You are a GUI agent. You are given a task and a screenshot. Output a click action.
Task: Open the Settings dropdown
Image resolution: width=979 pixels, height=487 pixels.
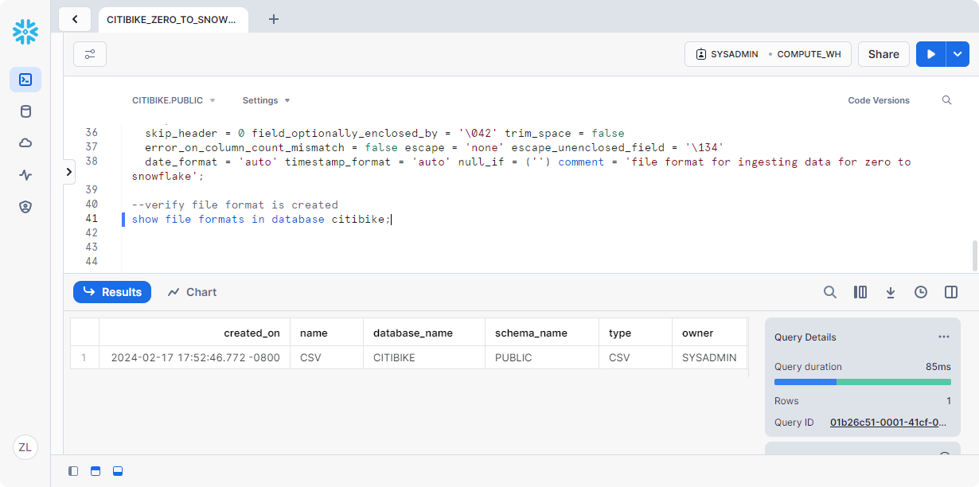[266, 100]
